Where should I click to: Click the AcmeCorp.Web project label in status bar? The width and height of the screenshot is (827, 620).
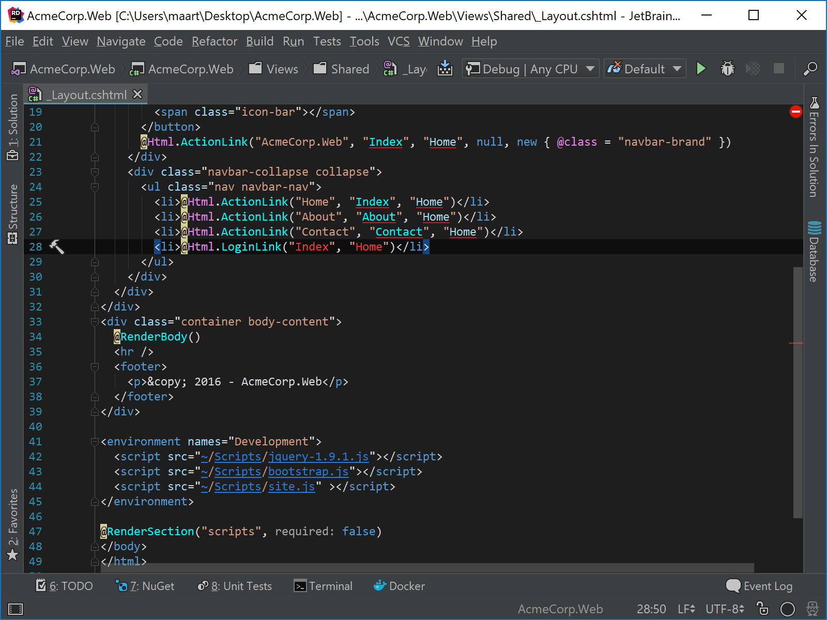tap(560, 609)
